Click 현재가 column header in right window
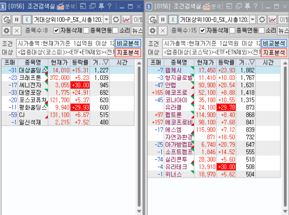The width and height of the screenshot is (289, 215). tap(205, 62)
